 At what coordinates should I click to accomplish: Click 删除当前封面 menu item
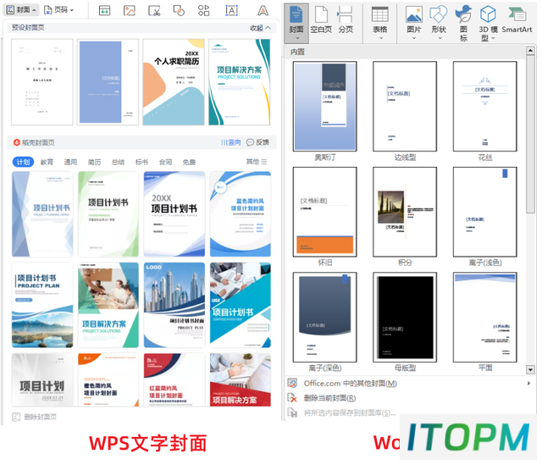tap(410, 398)
